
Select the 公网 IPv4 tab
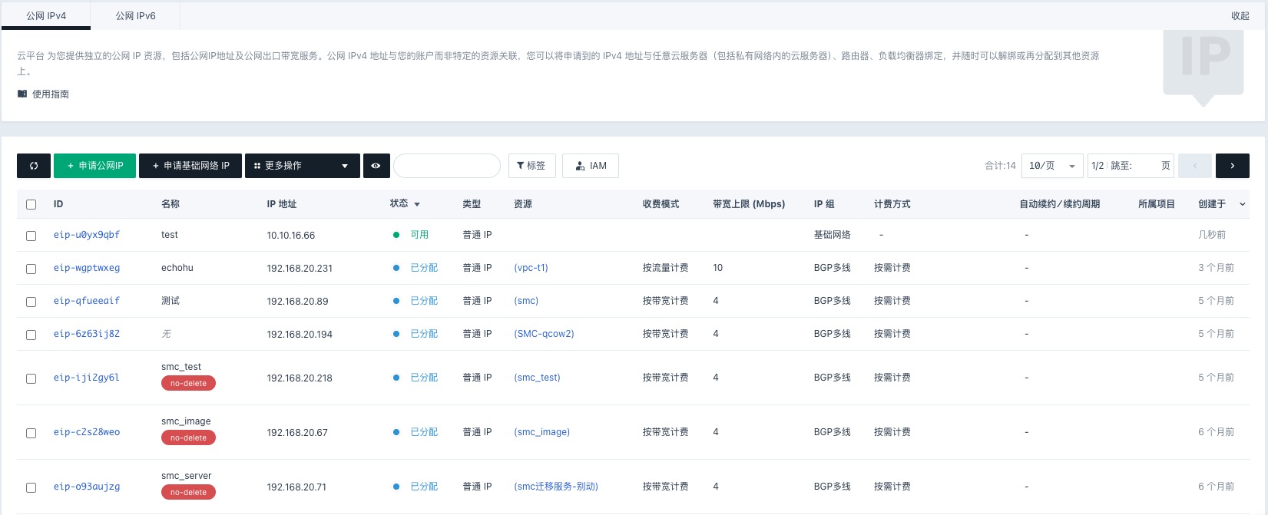pos(46,15)
